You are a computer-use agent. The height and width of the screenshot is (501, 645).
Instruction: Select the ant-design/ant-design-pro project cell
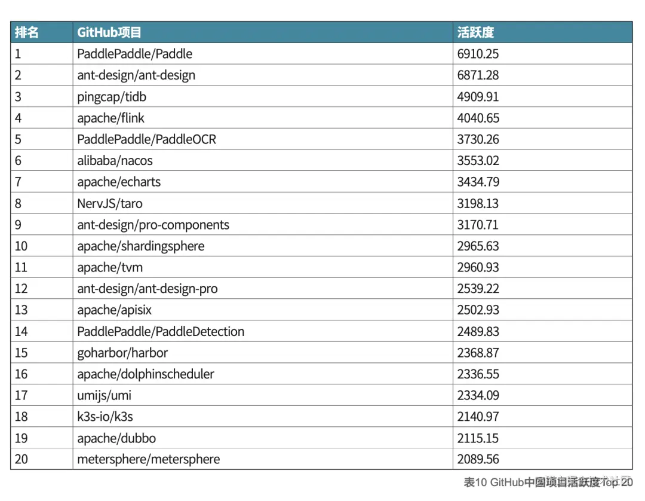click(x=263, y=289)
